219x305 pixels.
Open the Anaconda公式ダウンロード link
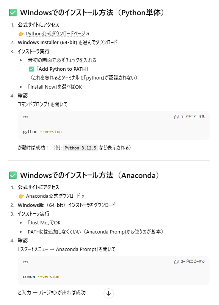coord(53,196)
